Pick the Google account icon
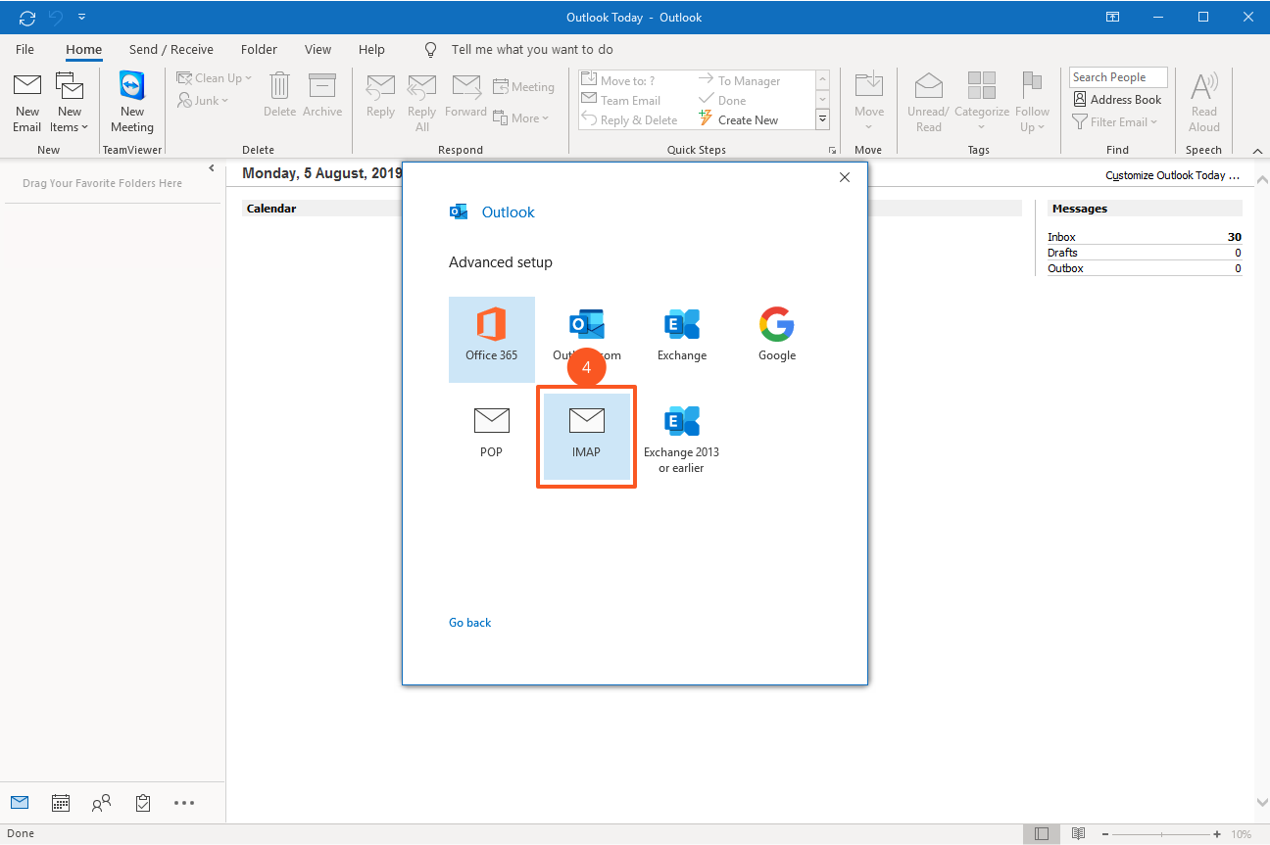 click(776, 335)
